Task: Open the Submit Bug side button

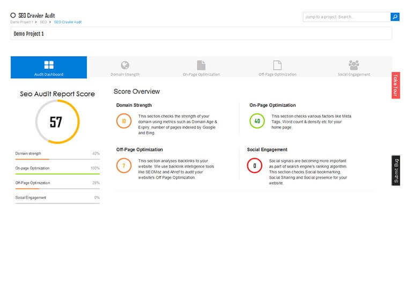Action: tap(396, 171)
